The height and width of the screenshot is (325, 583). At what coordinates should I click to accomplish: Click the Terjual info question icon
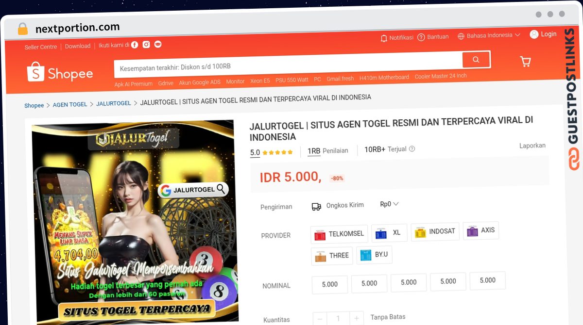pos(412,149)
